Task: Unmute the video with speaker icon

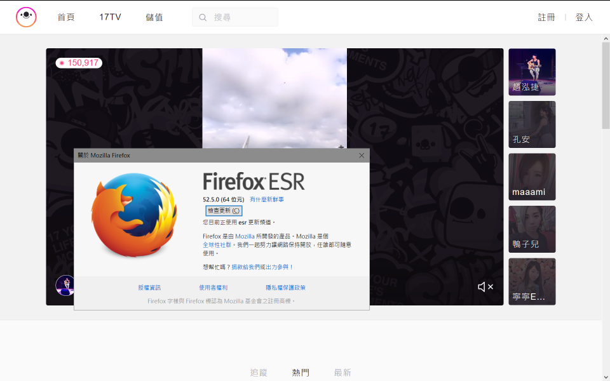Action: tap(485, 287)
